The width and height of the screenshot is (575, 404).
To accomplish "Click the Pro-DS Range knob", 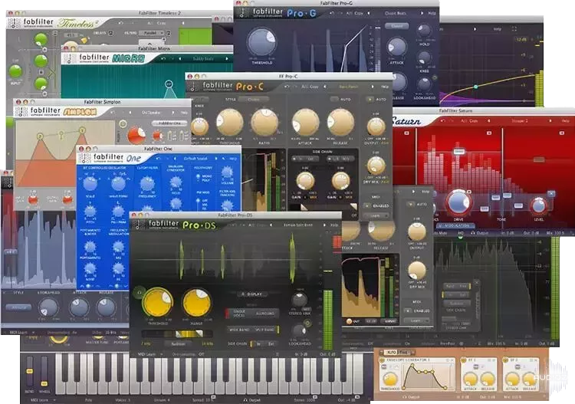I will pyautogui.click(x=196, y=303).
